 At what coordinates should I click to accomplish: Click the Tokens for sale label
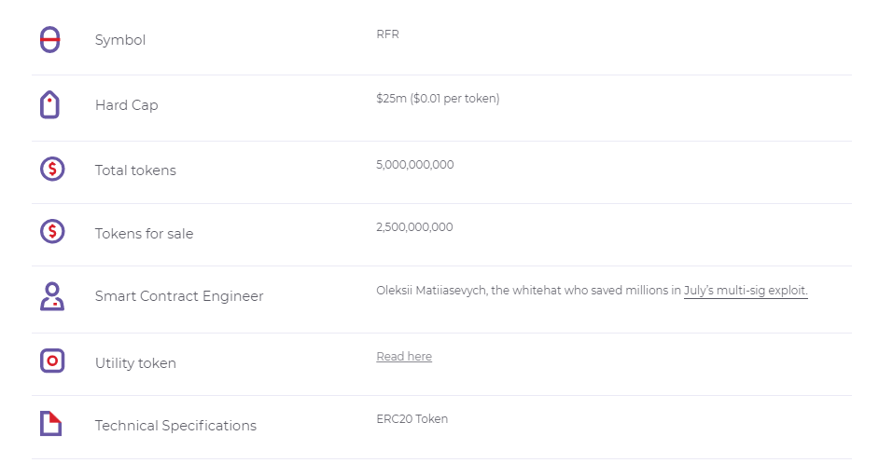coord(144,234)
